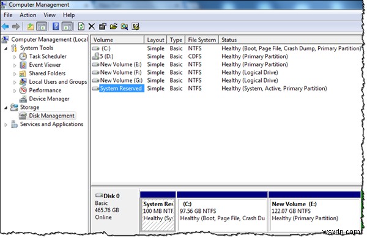Image resolution: width=367 pixels, height=238 pixels.
Task: Open the Help question mark icon
Action: tap(56, 26)
